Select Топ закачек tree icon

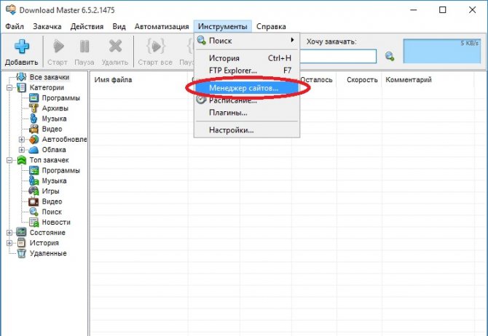pyautogui.click(x=21, y=160)
